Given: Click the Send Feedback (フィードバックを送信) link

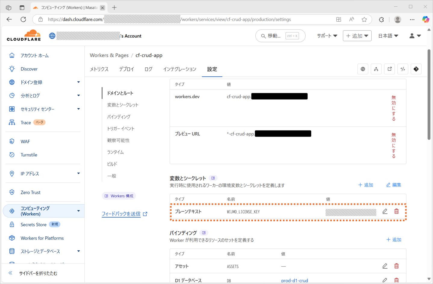Looking at the screenshot, I should tap(124, 214).
